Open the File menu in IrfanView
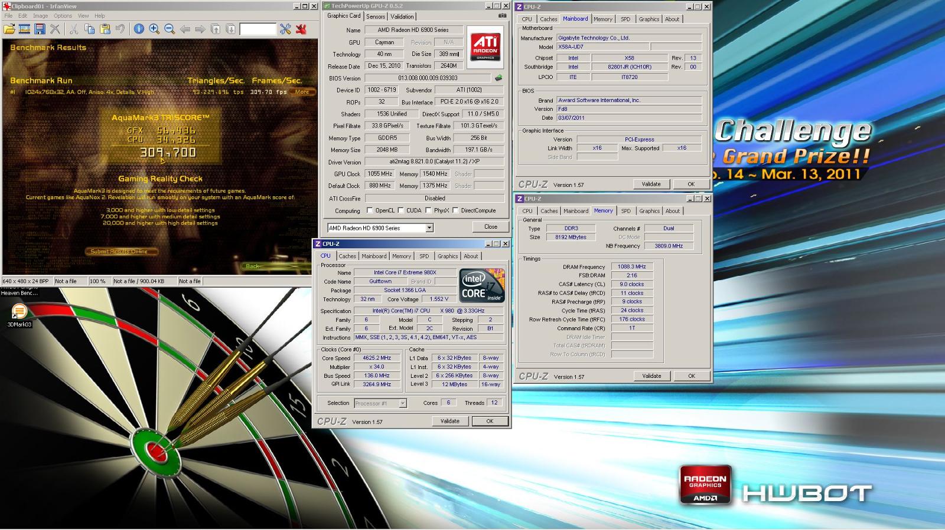The width and height of the screenshot is (945, 530). click(x=8, y=16)
